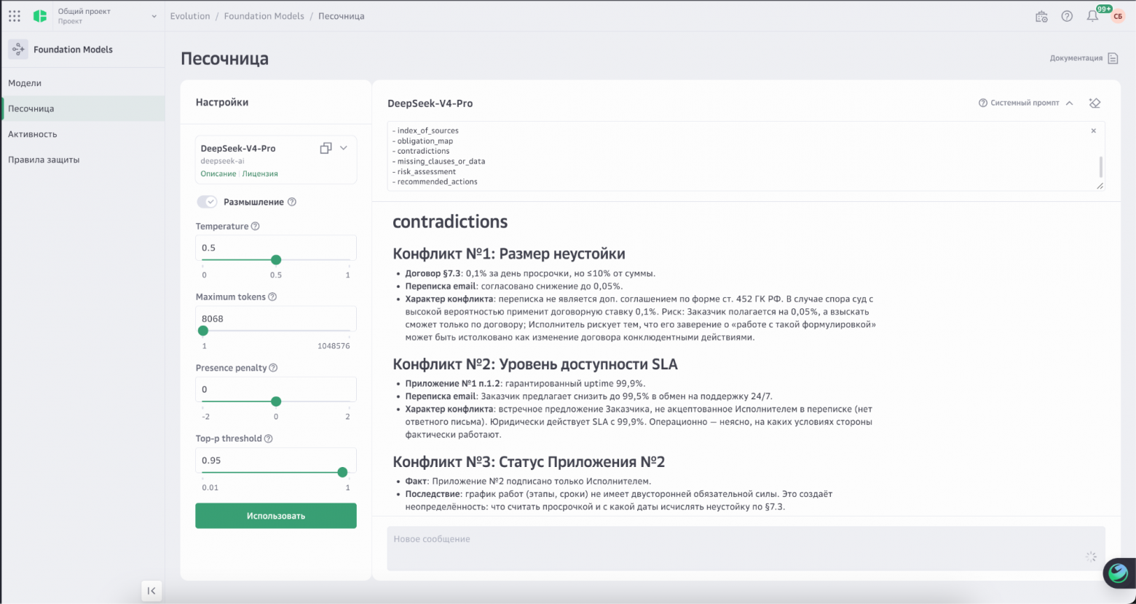Open the Лицензия link
This screenshot has height=604, width=1136.
point(260,174)
